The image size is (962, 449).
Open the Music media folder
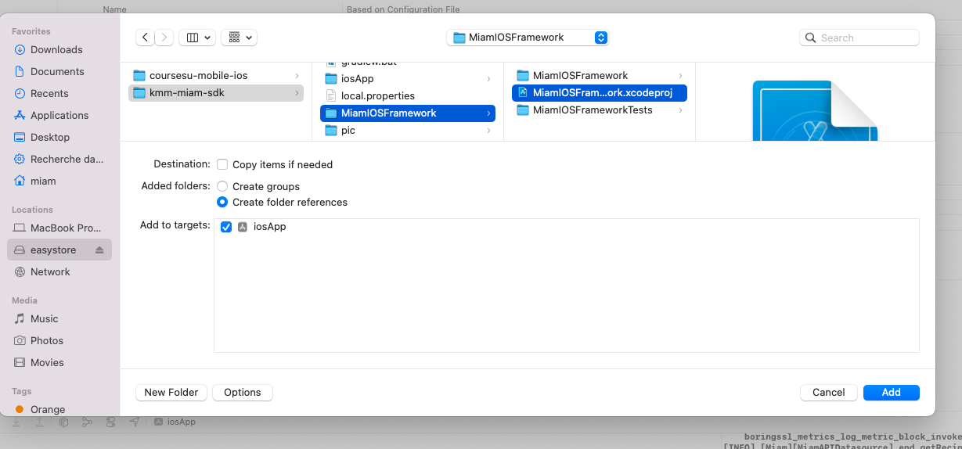tap(44, 319)
